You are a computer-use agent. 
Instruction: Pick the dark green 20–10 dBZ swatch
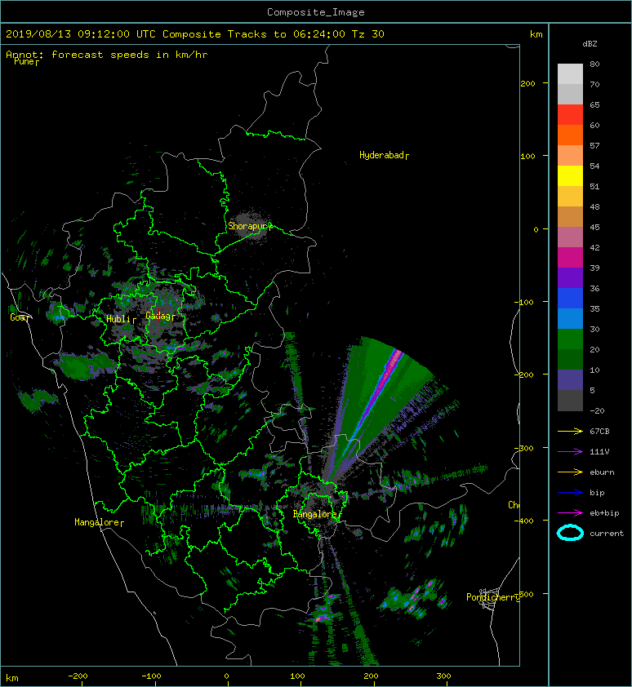coord(570,359)
